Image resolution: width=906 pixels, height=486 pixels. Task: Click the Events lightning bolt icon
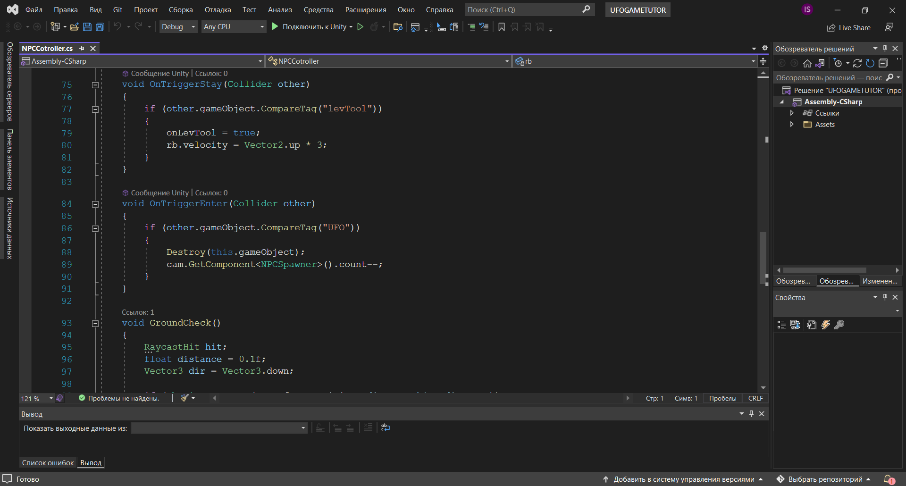pyautogui.click(x=825, y=325)
